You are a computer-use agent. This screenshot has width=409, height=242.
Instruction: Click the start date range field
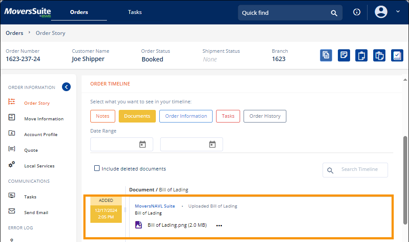(121, 144)
